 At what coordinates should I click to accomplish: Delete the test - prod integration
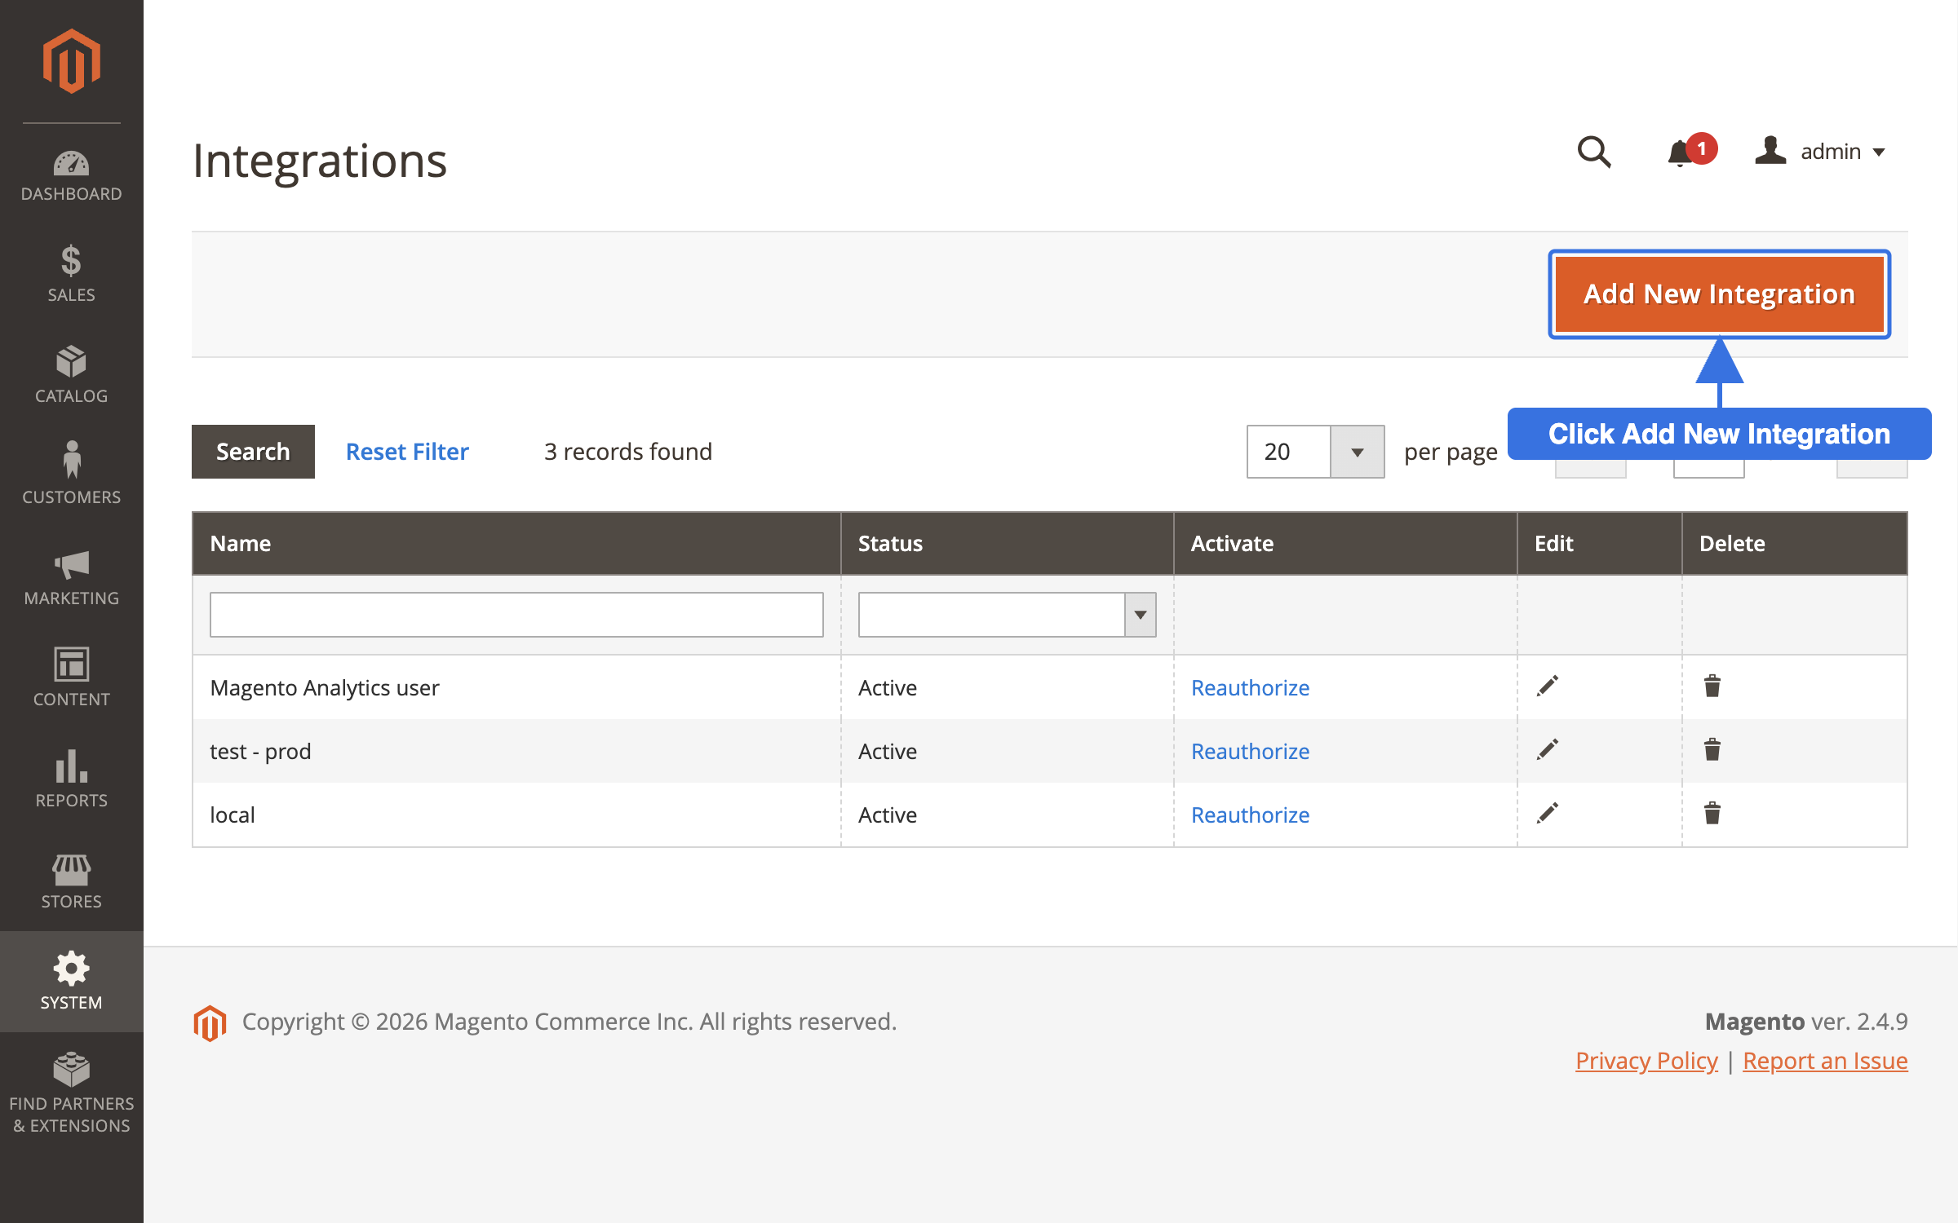click(1712, 750)
